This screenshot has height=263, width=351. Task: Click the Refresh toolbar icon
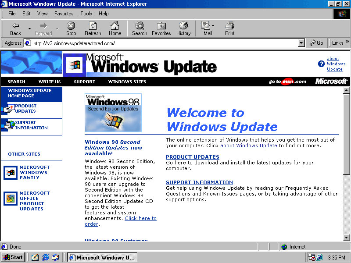pos(93,28)
